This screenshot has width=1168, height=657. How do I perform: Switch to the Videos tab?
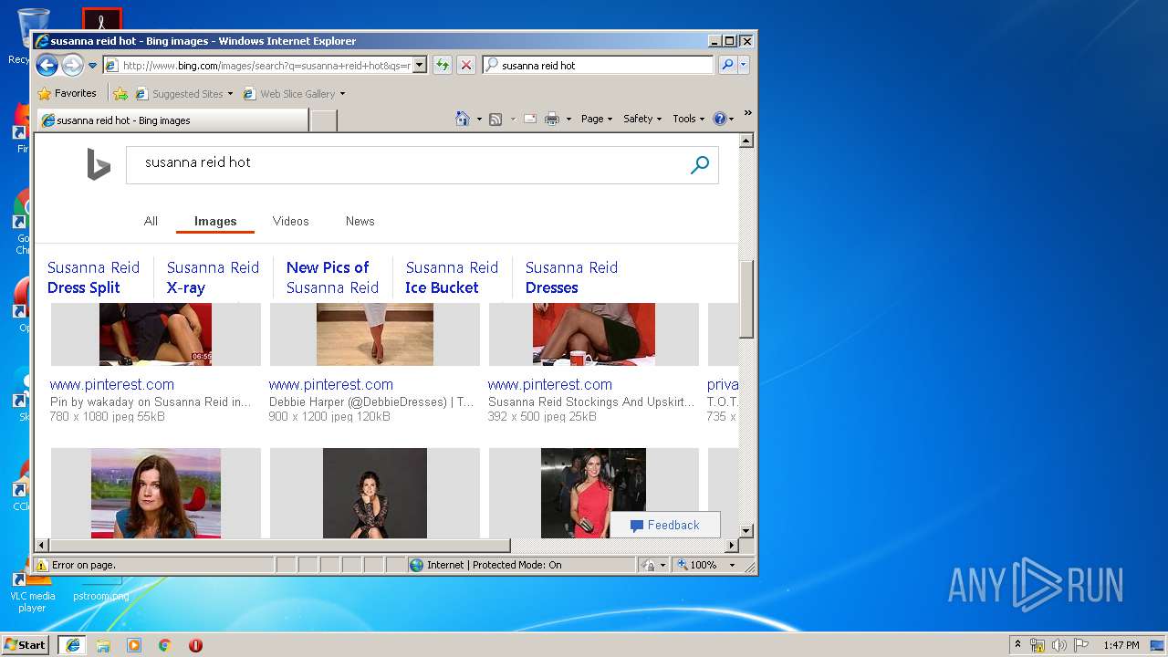click(x=290, y=221)
